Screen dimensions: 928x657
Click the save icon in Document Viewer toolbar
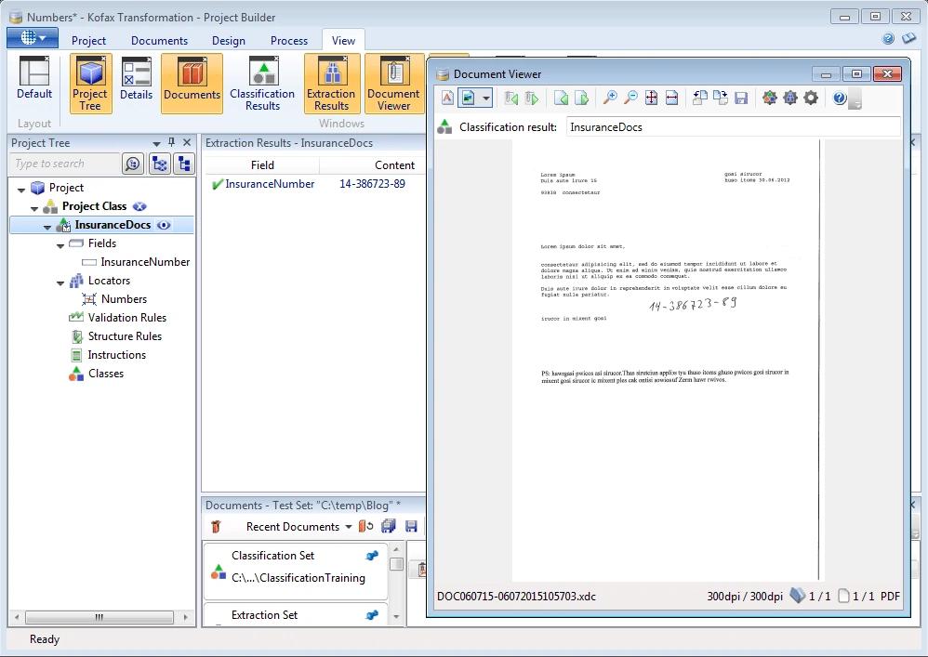coord(741,98)
